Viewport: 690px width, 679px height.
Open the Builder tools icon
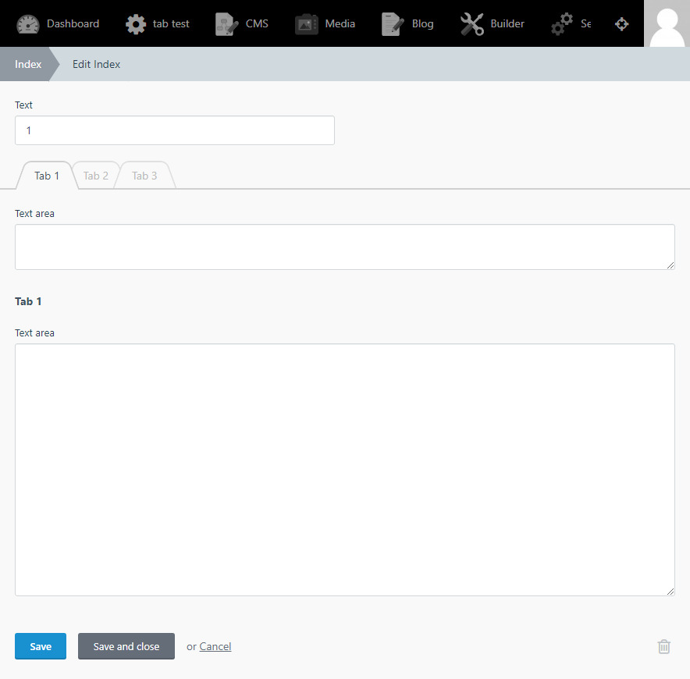point(472,23)
